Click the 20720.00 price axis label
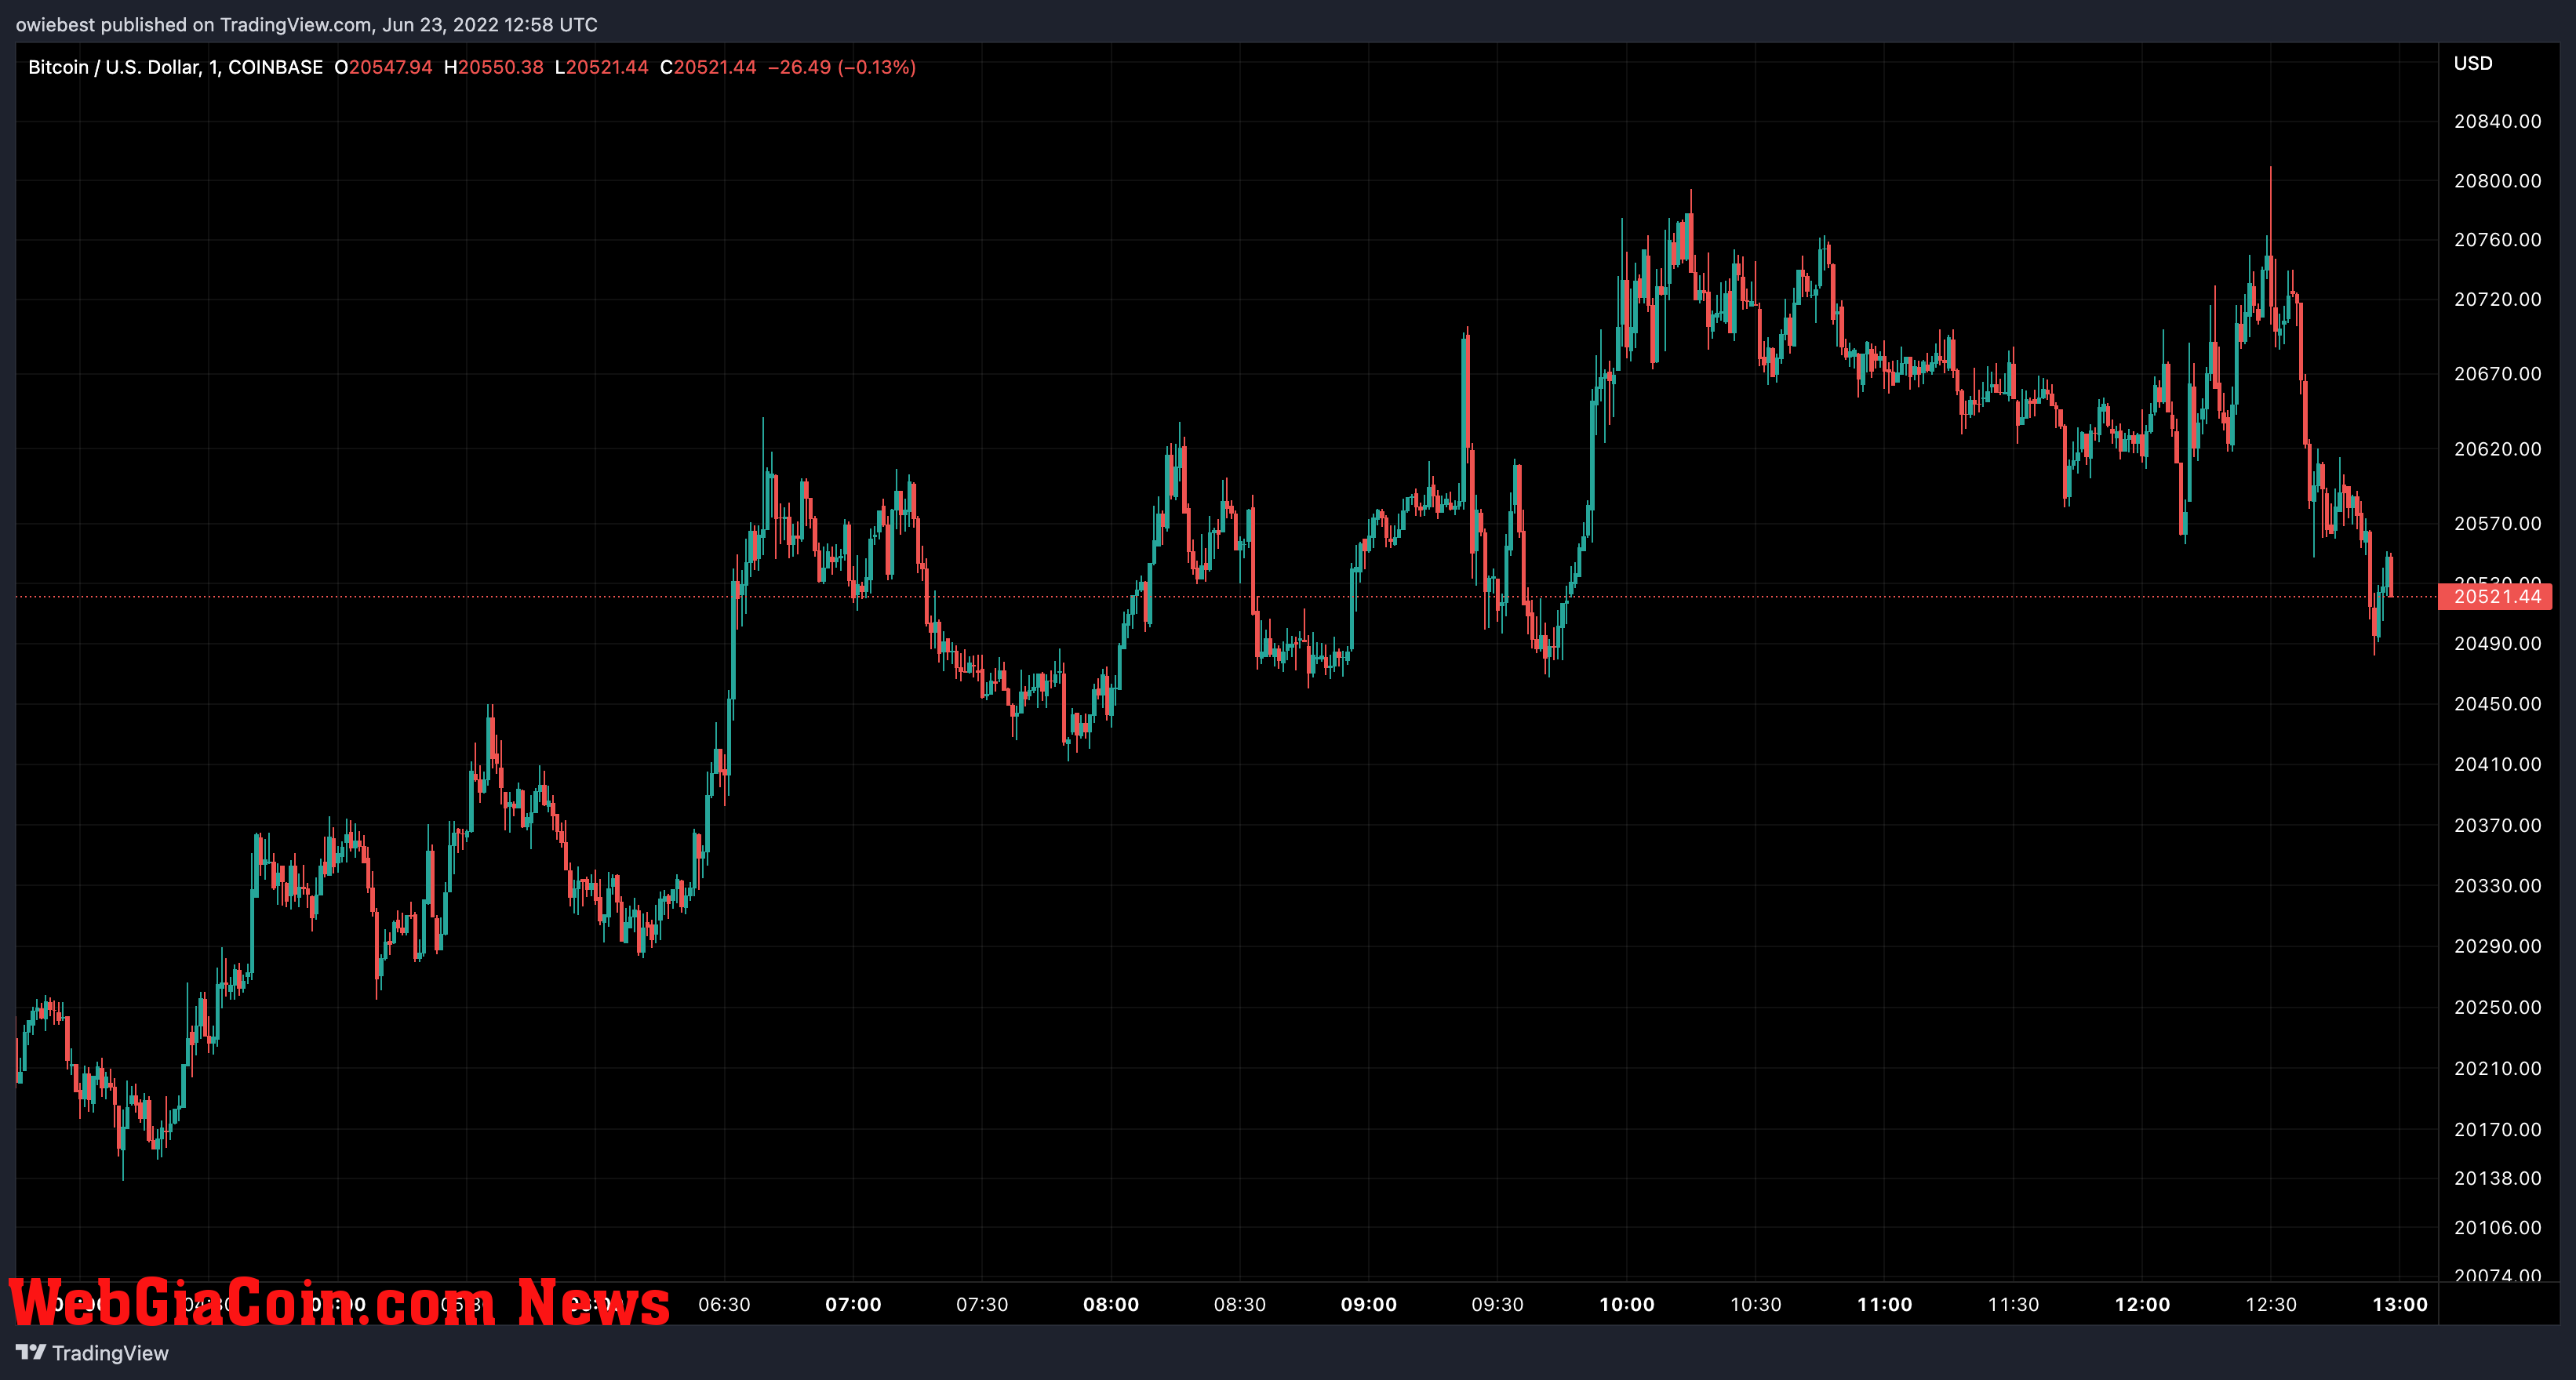 click(2497, 300)
